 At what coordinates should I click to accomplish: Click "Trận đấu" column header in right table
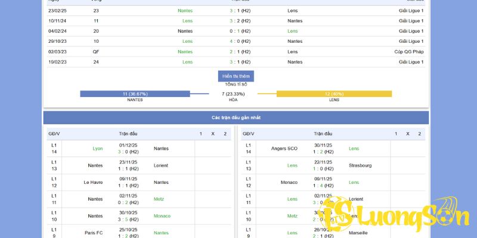point(323,134)
